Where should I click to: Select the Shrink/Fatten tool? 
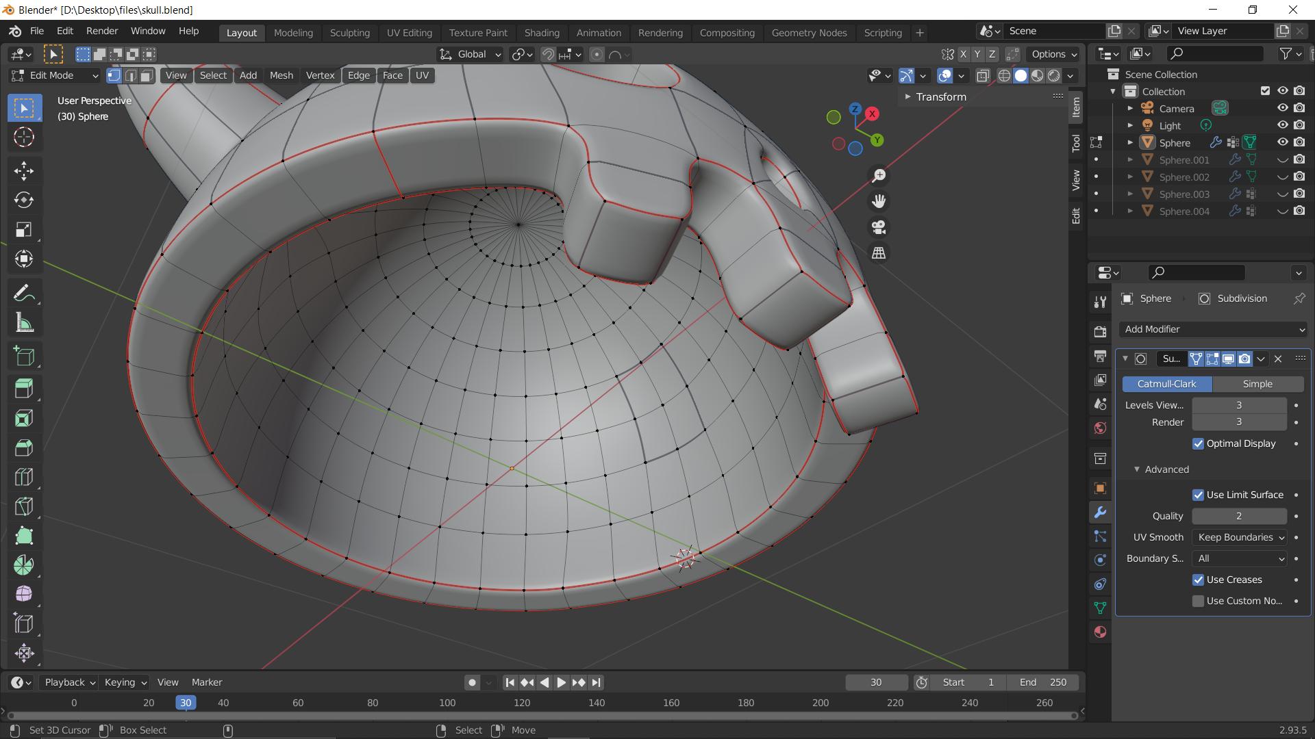click(24, 653)
